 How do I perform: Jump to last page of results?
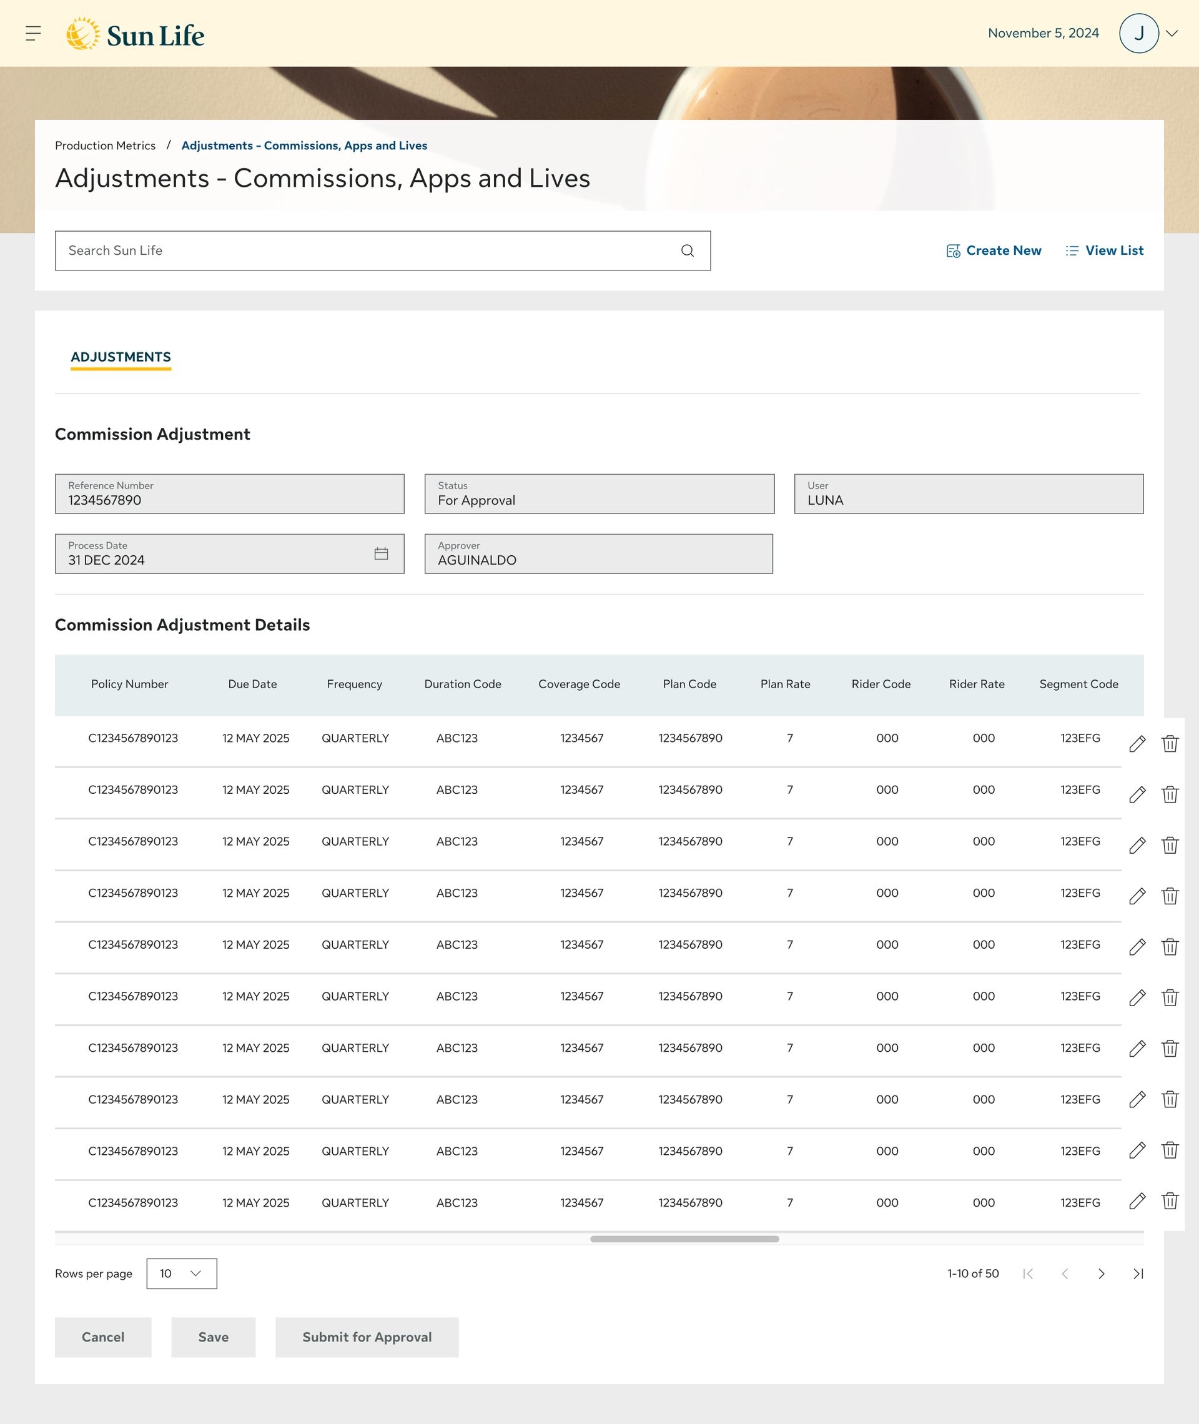tap(1138, 1273)
